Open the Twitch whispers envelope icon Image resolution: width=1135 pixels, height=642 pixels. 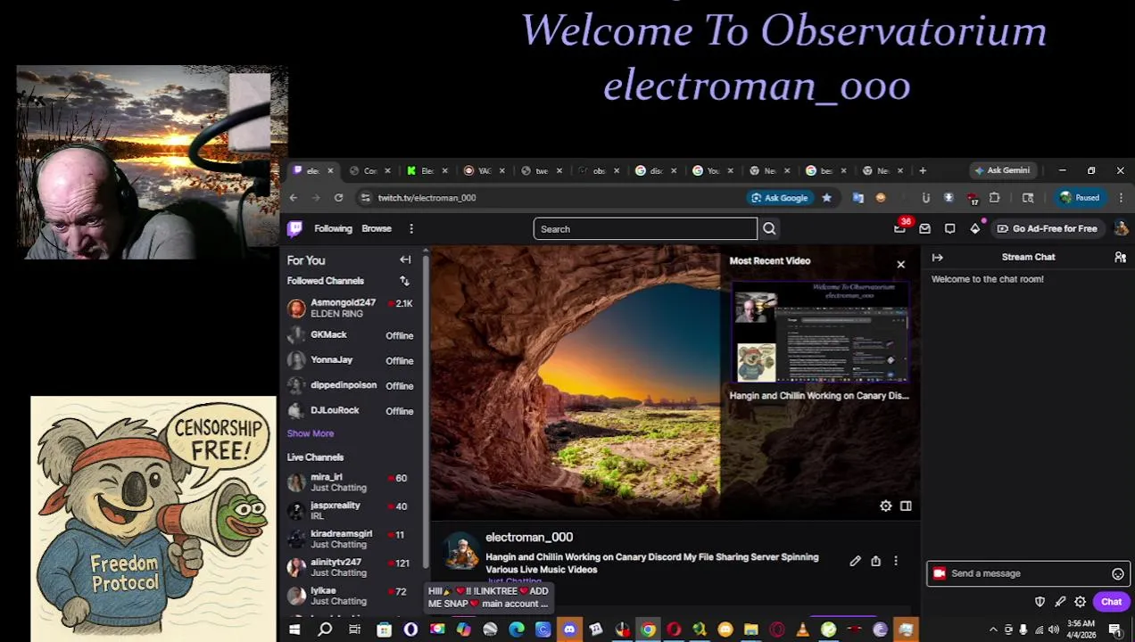click(x=925, y=229)
